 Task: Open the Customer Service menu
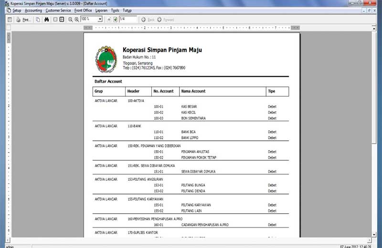pos(58,10)
